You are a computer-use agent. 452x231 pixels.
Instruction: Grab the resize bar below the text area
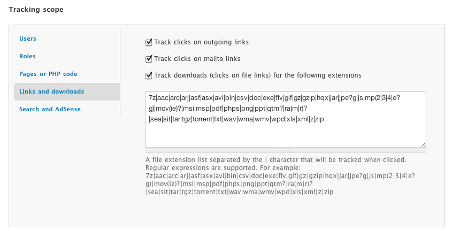tap(286, 150)
